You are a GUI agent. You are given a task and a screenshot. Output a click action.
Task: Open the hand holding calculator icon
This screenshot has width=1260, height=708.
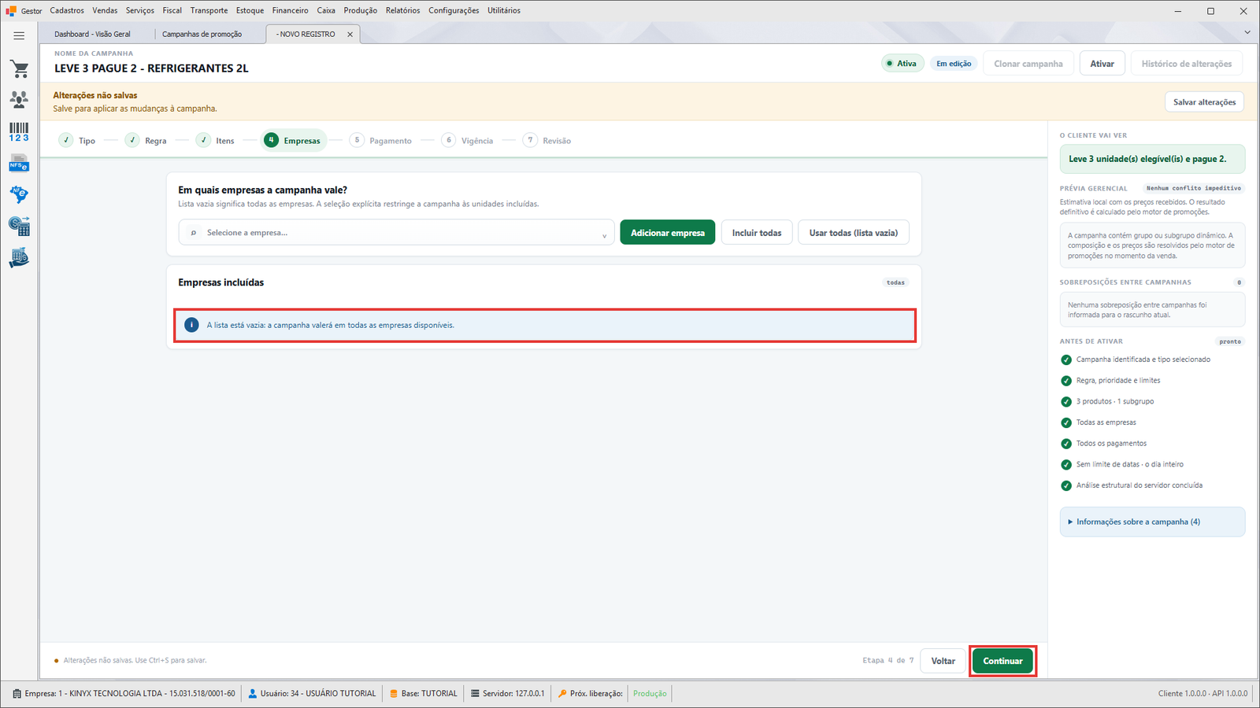click(19, 258)
